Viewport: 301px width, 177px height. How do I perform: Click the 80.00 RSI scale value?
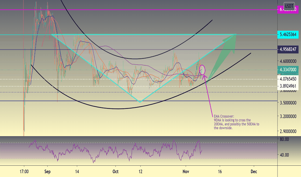284,139
